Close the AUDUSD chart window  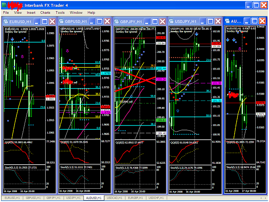click(263, 21)
